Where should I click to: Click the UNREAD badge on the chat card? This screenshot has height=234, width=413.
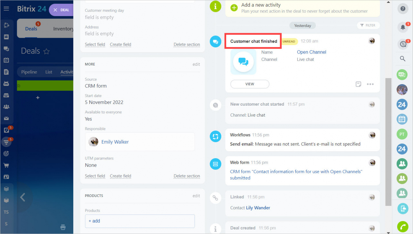point(289,41)
